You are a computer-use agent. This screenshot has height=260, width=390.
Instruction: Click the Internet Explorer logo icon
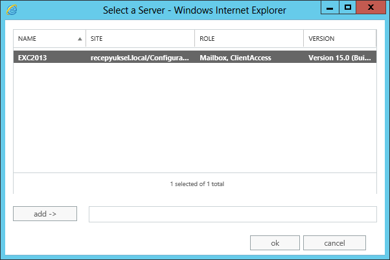coord(12,10)
